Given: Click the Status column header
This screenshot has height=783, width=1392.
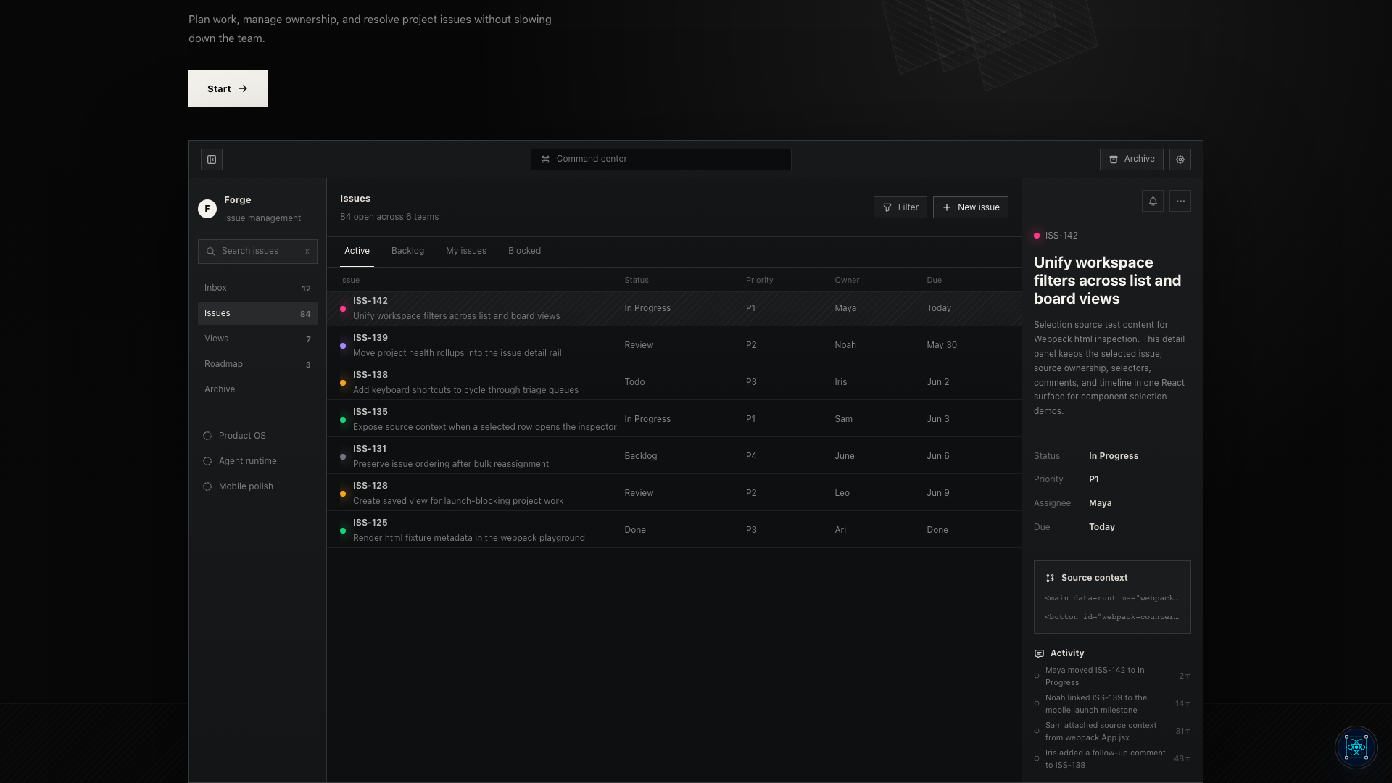Looking at the screenshot, I should coord(637,280).
